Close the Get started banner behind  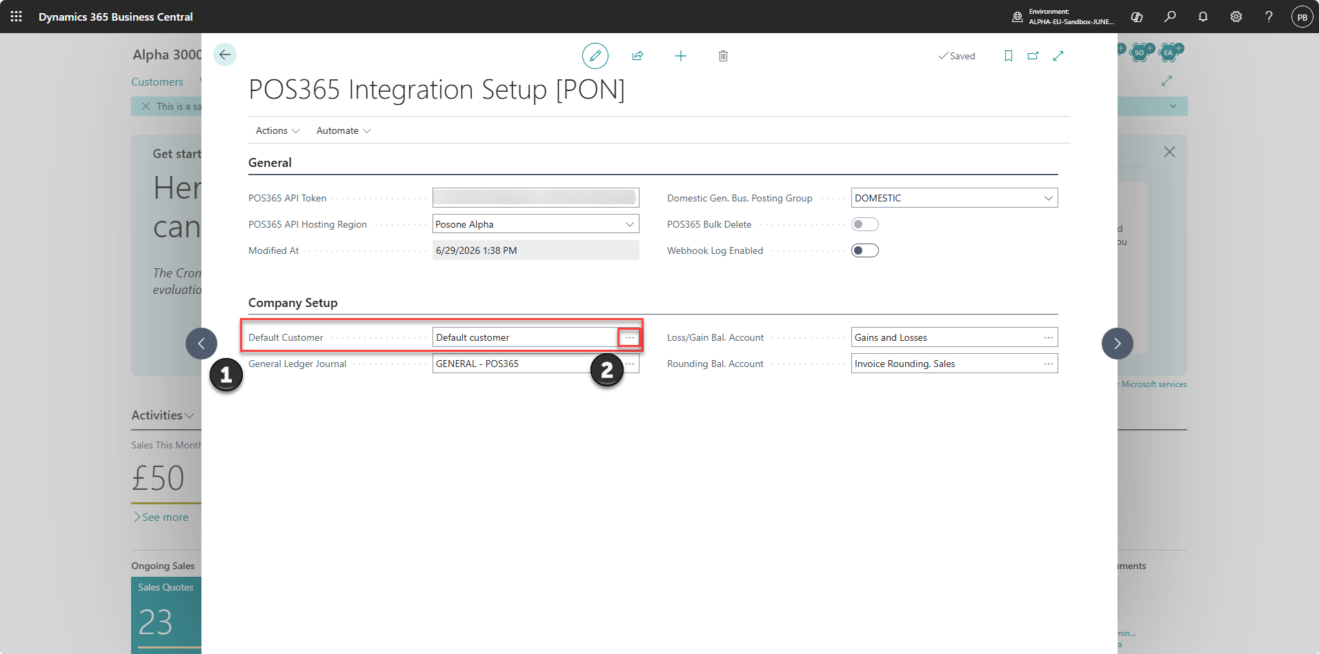click(1169, 152)
